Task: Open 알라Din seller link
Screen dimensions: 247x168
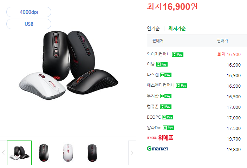Action: coord(154,127)
